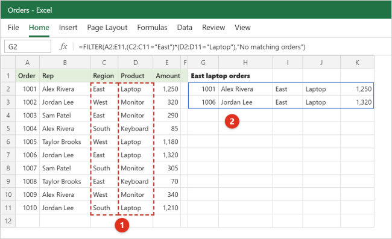The width and height of the screenshot is (392, 239).
Task: Select 'Keyboard' cell in row 9
Action: [x=136, y=181]
